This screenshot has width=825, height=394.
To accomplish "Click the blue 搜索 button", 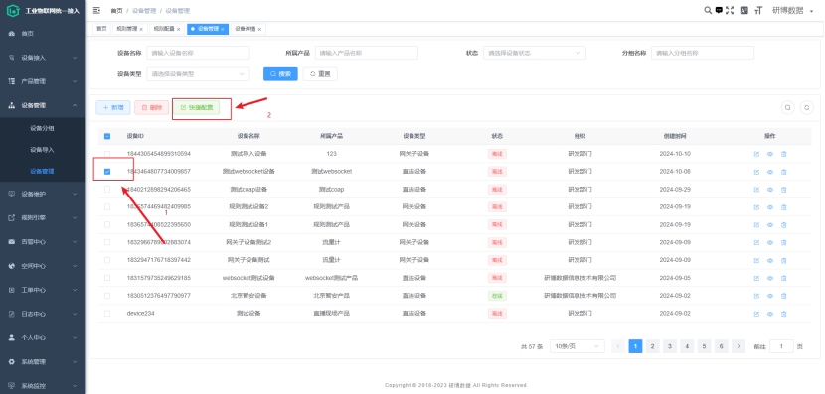I will pos(280,74).
